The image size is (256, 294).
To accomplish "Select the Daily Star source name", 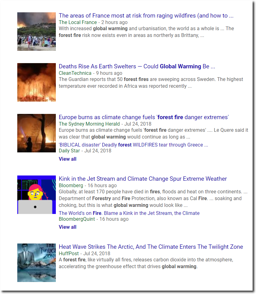I will pyautogui.click(x=69, y=151).
